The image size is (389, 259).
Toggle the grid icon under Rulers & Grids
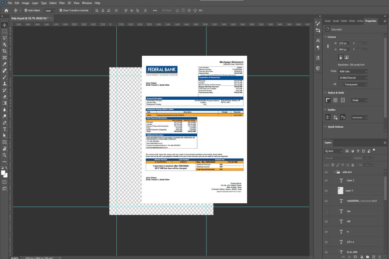[335, 100]
